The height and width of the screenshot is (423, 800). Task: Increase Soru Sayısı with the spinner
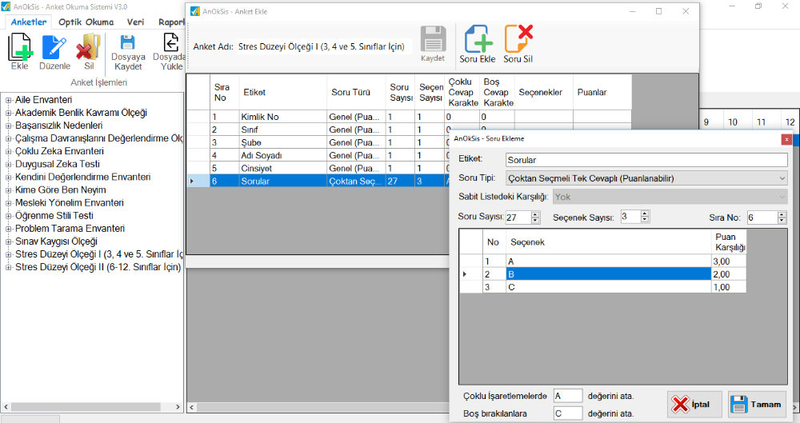pyautogui.click(x=535, y=214)
